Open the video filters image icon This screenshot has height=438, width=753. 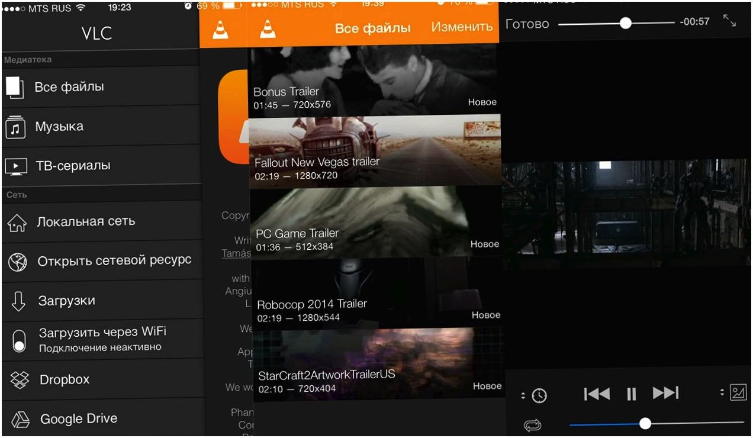click(x=738, y=392)
